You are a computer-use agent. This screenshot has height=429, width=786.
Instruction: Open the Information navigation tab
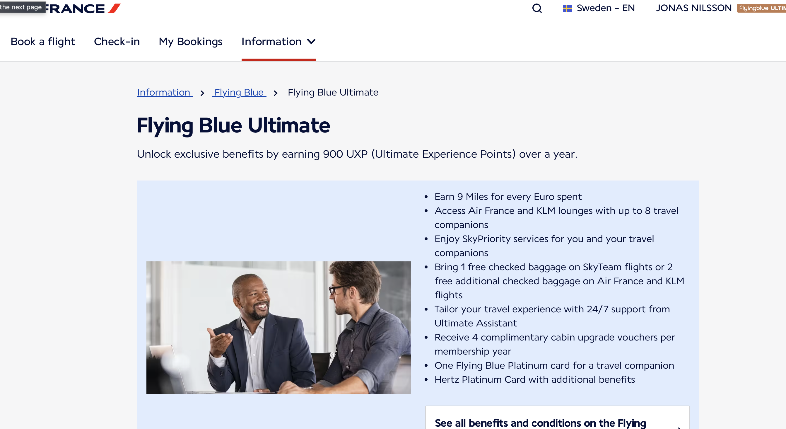pos(271,42)
